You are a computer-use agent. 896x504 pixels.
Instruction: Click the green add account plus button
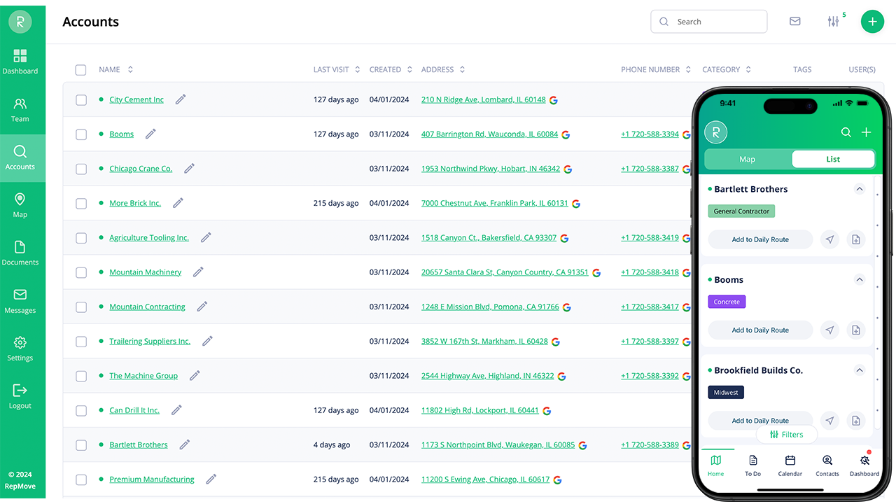tap(872, 22)
